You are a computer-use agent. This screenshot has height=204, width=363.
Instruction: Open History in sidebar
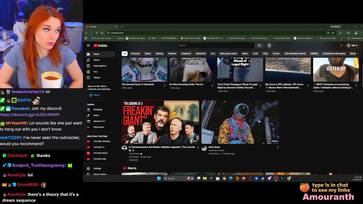100,78
